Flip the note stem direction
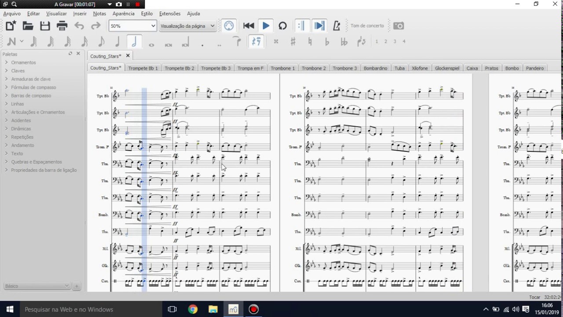The width and height of the screenshot is (563, 317). tap(361, 42)
